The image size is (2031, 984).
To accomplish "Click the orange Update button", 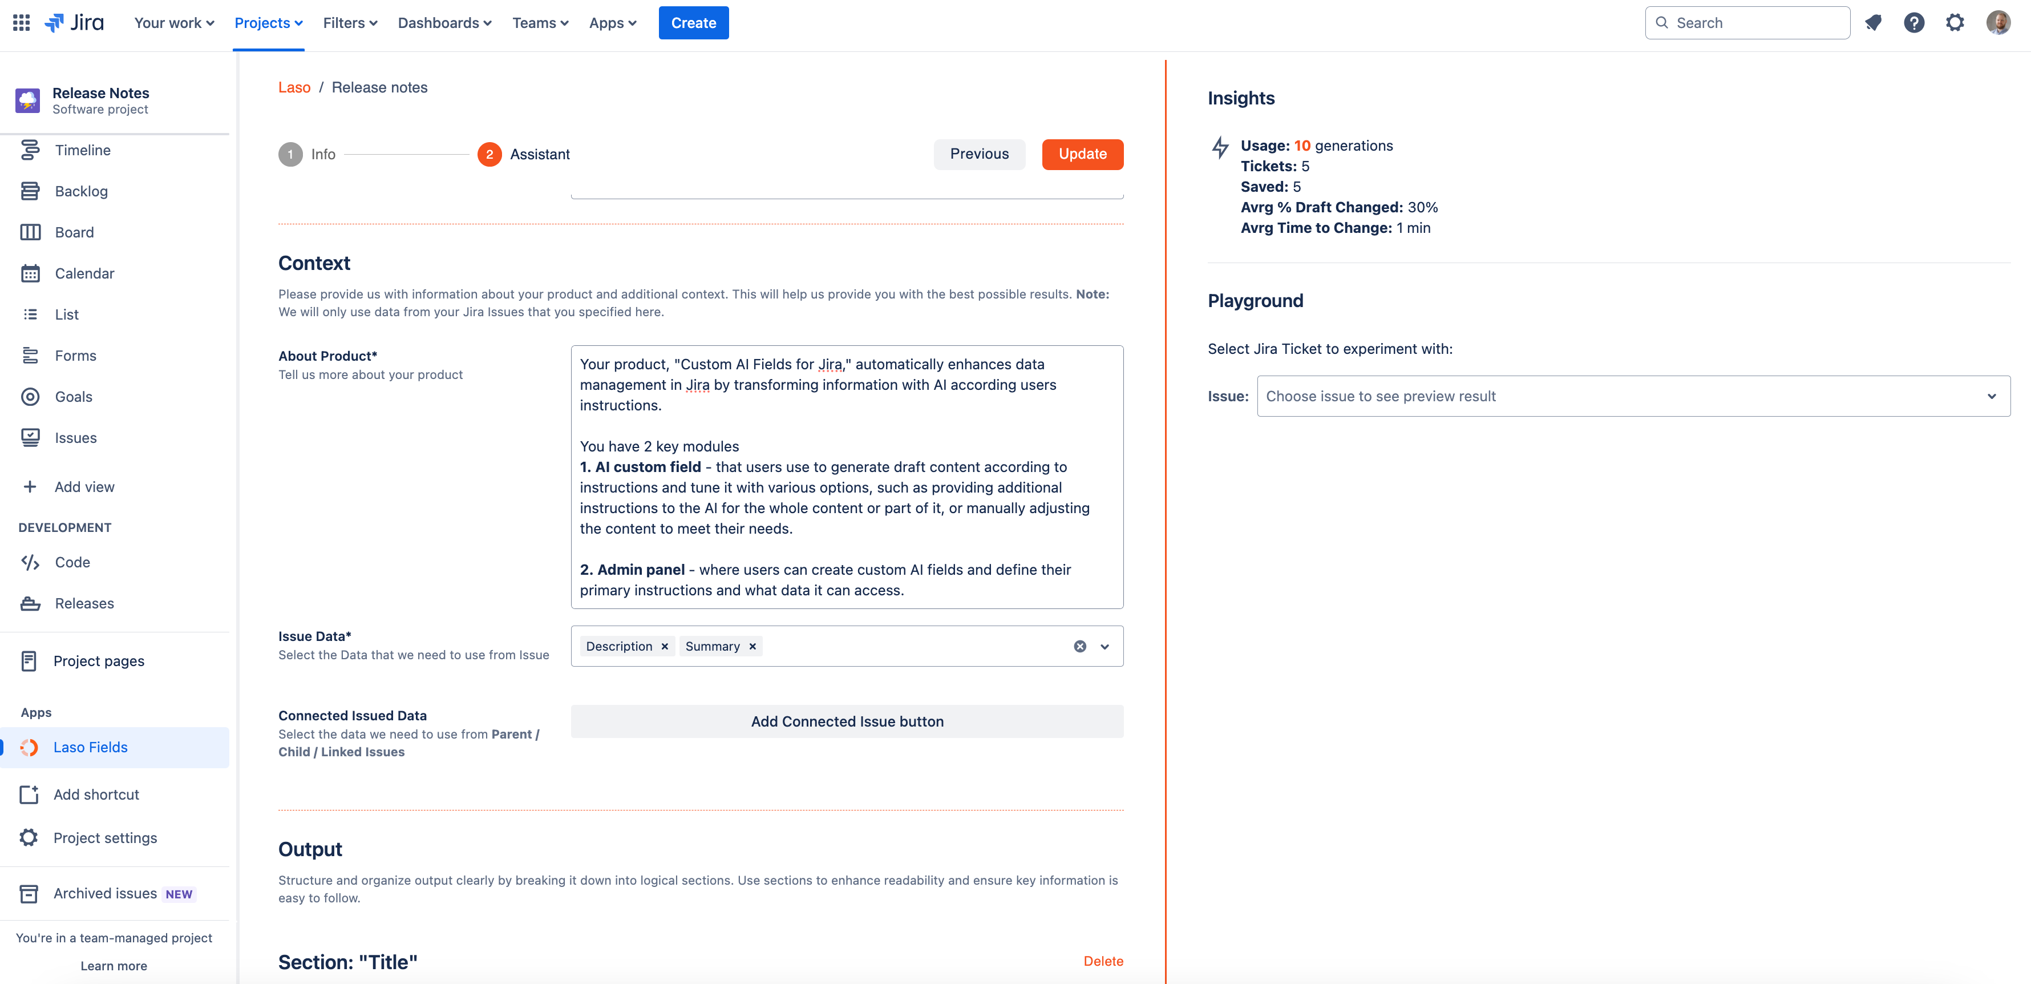I will click(x=1082, y=154).
